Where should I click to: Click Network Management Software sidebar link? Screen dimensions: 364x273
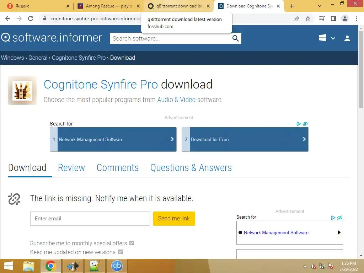(x=276, y=232)
